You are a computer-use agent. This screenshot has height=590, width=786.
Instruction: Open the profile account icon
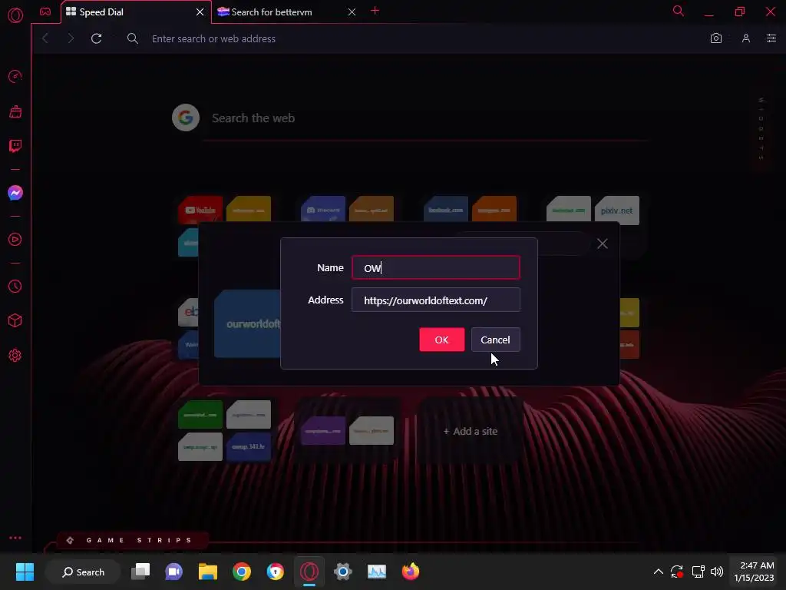point(746,38)
